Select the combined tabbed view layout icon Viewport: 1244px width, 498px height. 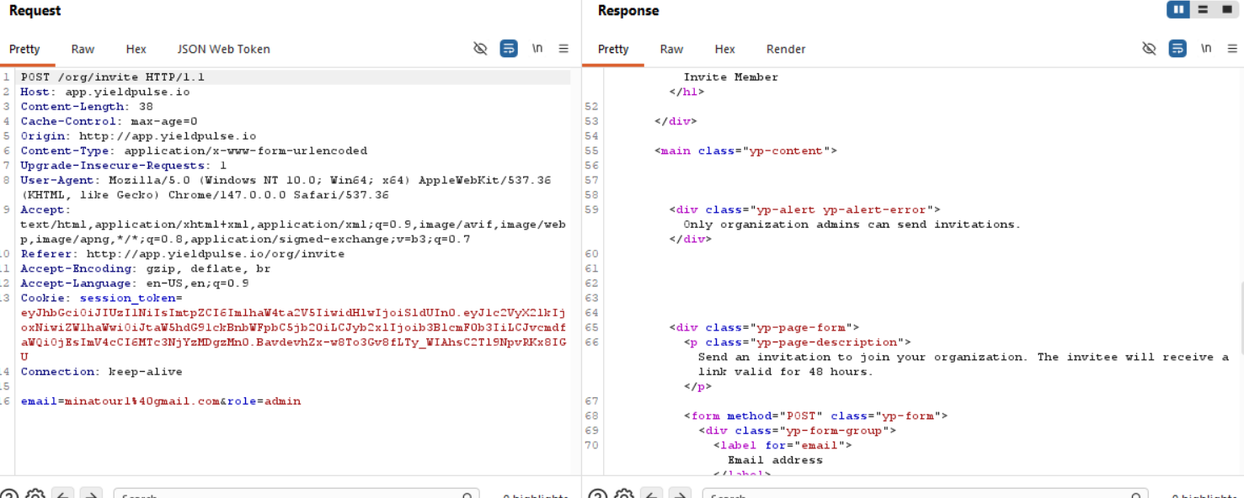pyautogui.click(x=1226, y=10)
